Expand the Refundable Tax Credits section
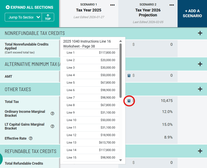 (x=200, y=151)
